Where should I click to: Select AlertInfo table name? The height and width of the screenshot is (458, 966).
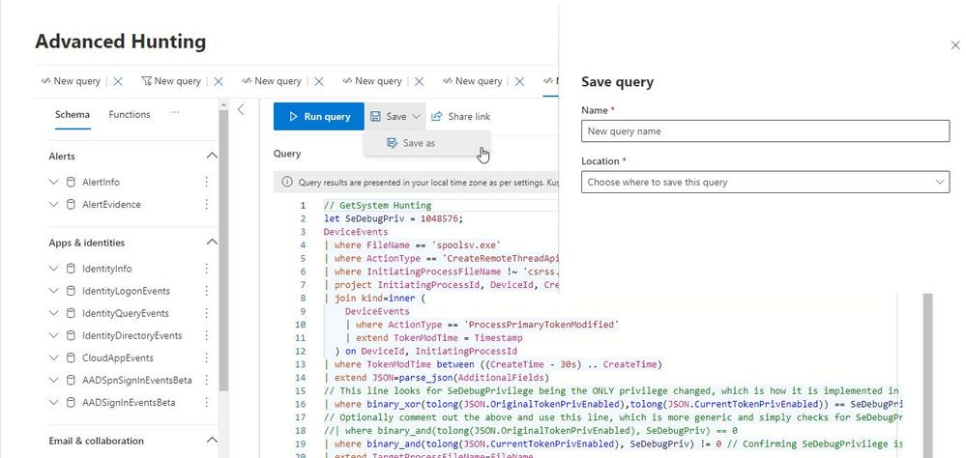[x=101, y=183]
